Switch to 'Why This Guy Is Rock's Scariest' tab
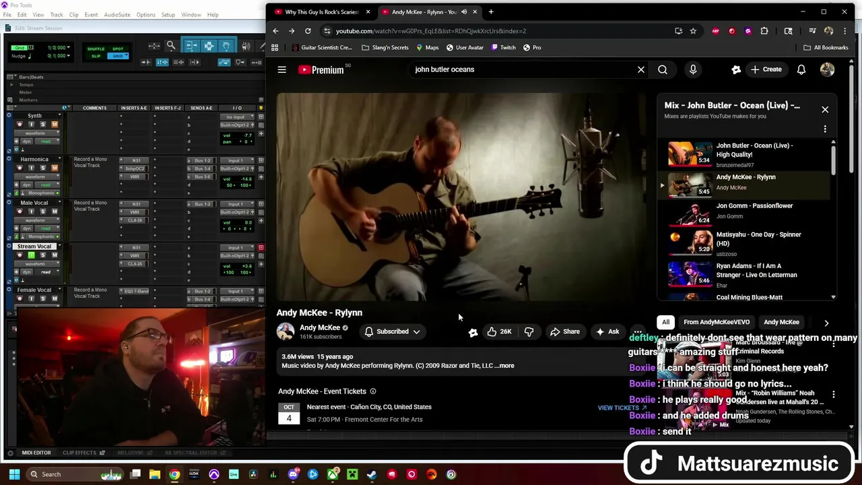The width and height of the screenshot is (862, 485). (321, 12)
